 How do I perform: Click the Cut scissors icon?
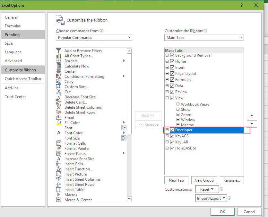[59, 92]
